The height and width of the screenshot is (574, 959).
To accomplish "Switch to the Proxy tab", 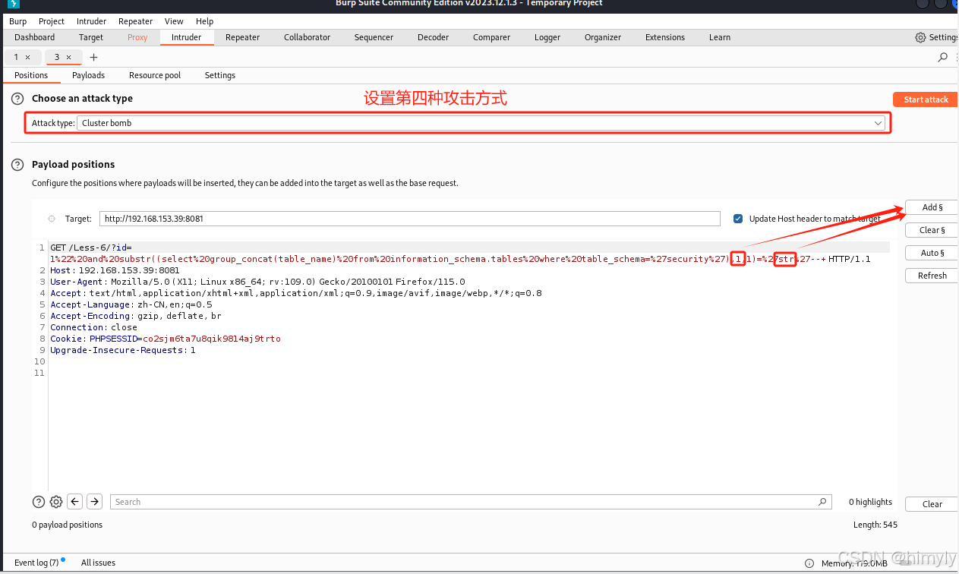I will [x=137, y=37].
